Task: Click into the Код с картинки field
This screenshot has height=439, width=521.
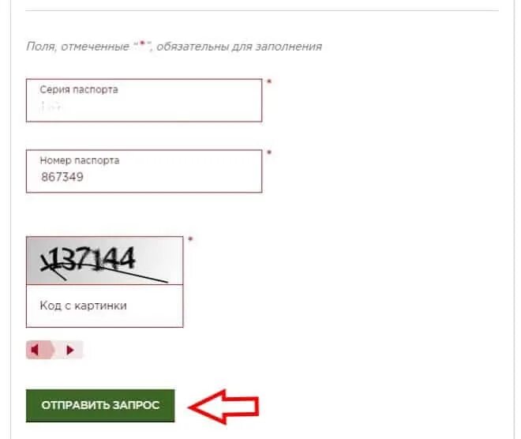Action: [x=104, y=306]
